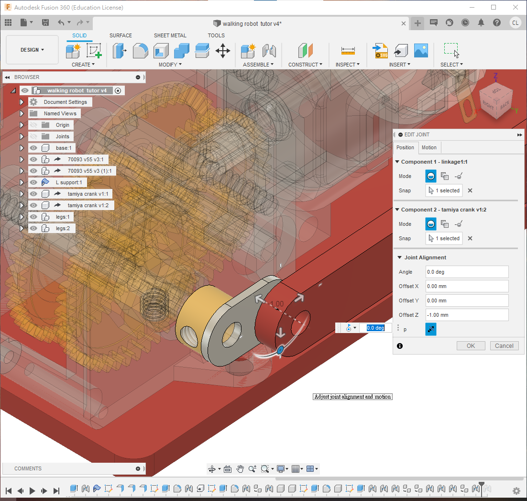
Task: Show the Origin folder with eye icon
Action: tap(33, 125)
